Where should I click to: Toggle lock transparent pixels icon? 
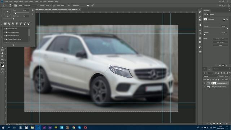pos(208,79)
